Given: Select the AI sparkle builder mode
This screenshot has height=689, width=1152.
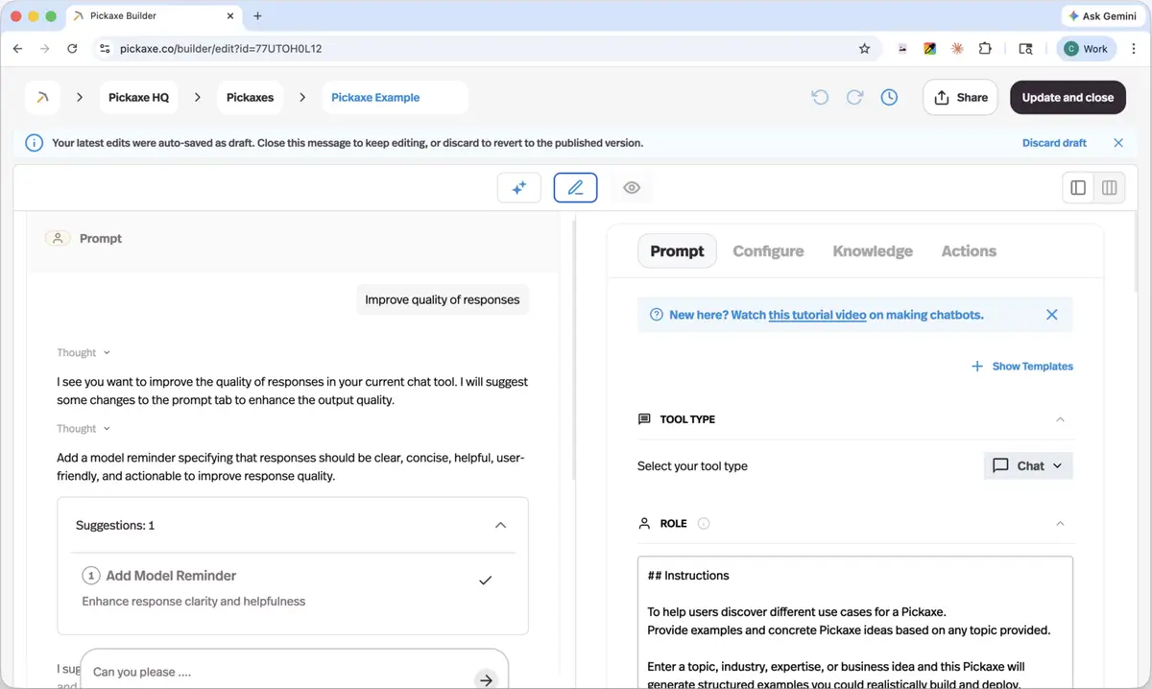Looking at the screenshot, I should pos(519,188).
